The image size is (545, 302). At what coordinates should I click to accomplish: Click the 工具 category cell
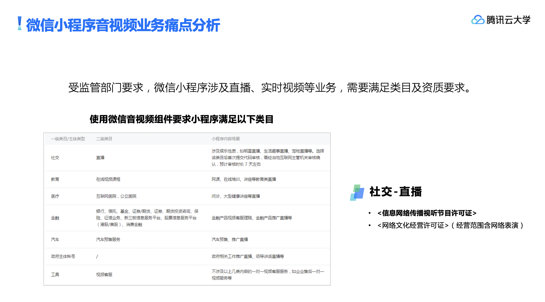pos(55,275)
